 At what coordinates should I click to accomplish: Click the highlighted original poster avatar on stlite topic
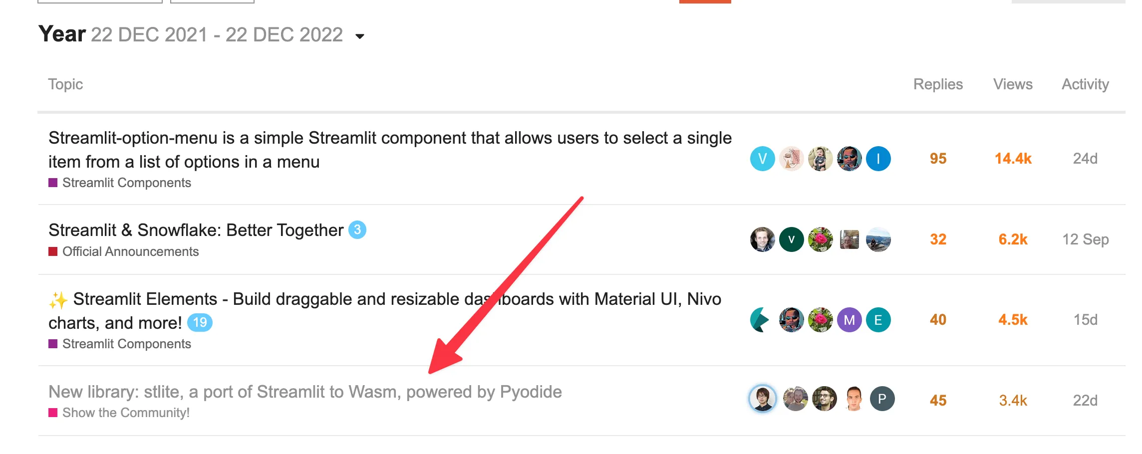pyautogui.click(x=762, y=399)
